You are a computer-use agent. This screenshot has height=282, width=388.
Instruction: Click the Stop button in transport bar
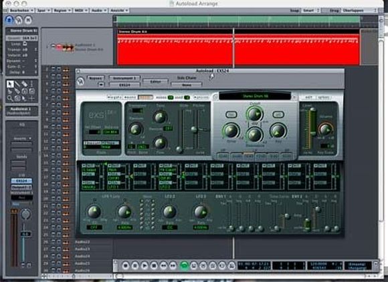pos(154,265)
